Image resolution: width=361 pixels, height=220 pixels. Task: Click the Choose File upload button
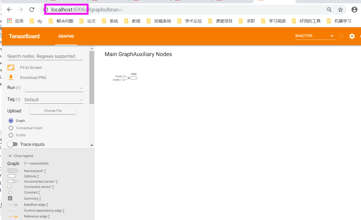(53, 111)
